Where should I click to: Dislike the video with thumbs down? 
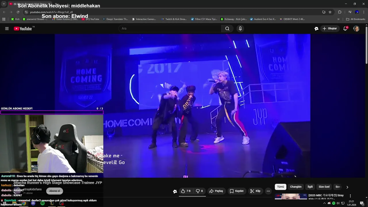pyautogui.click(x=199, y=191)
